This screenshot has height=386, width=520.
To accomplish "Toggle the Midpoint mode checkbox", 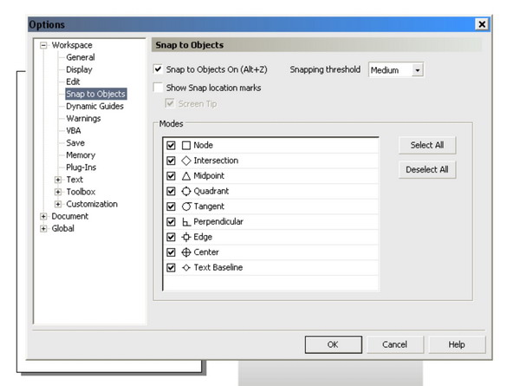I will pyautogui.click(x=171, y=176).
